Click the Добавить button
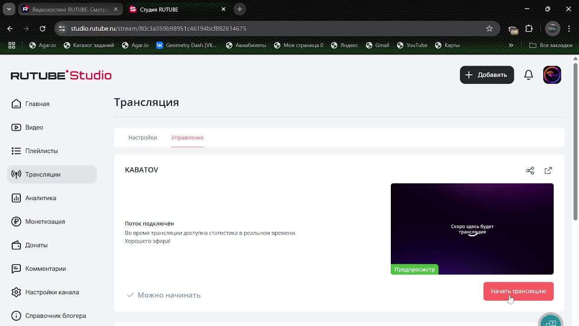 tap(487, 75)
